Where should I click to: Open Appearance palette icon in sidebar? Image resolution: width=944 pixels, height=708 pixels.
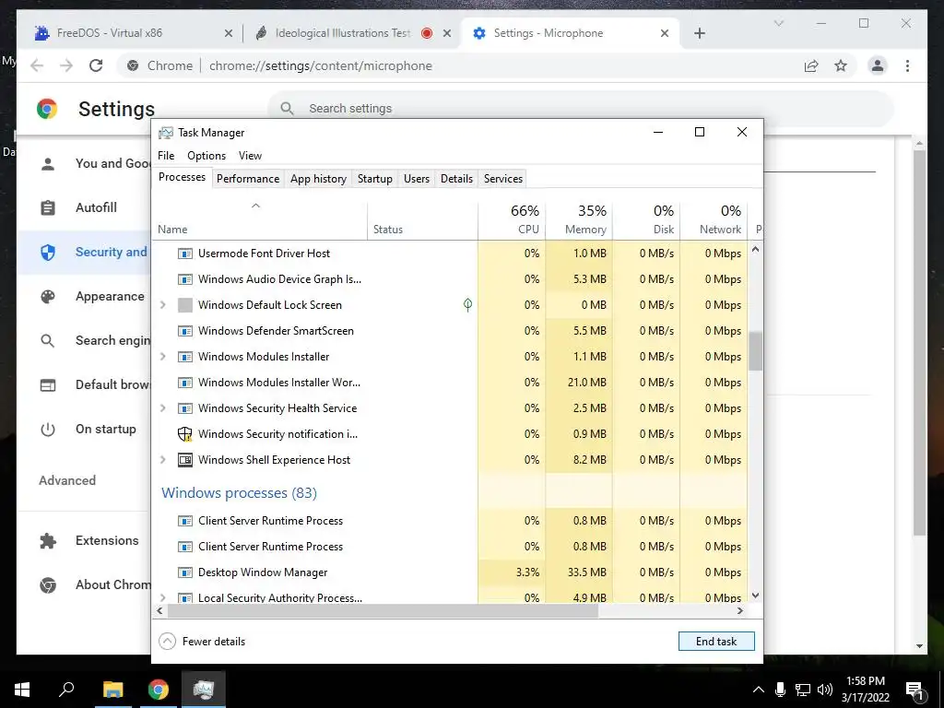(x=48, y=296)
